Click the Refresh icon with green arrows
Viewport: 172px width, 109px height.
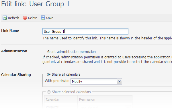pos(5,18)
